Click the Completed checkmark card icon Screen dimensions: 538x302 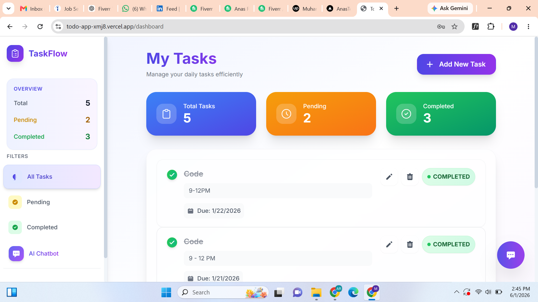click(406, 114)
